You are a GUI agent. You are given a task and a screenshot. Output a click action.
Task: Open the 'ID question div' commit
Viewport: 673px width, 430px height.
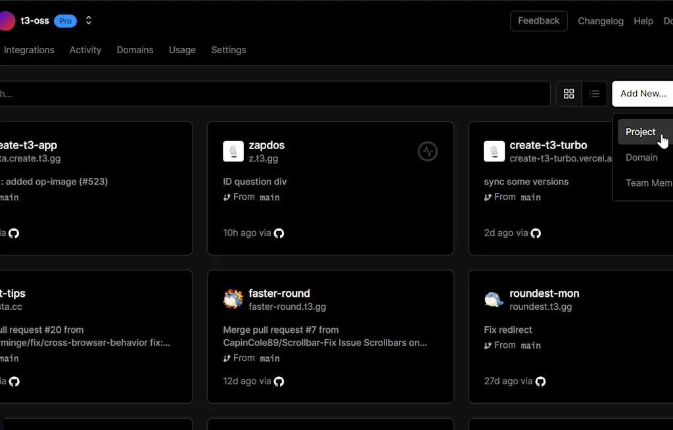tap(254, 181)
